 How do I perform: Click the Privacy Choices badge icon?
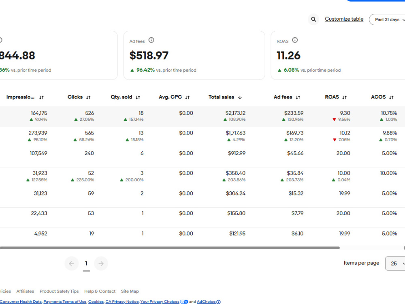click(x=184, y=302)
